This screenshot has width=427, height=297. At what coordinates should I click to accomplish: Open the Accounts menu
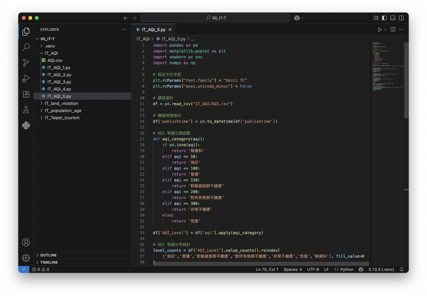point(26,242)
